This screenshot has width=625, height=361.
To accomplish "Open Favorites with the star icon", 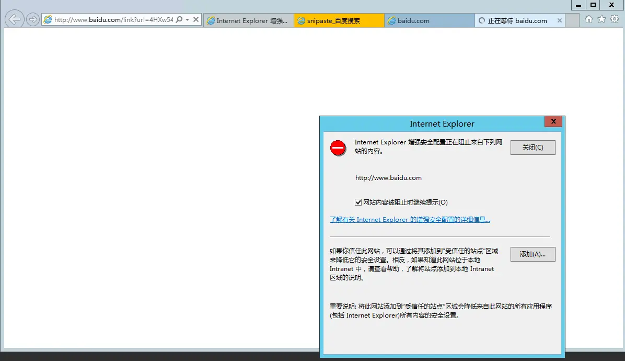I will 602,19.
